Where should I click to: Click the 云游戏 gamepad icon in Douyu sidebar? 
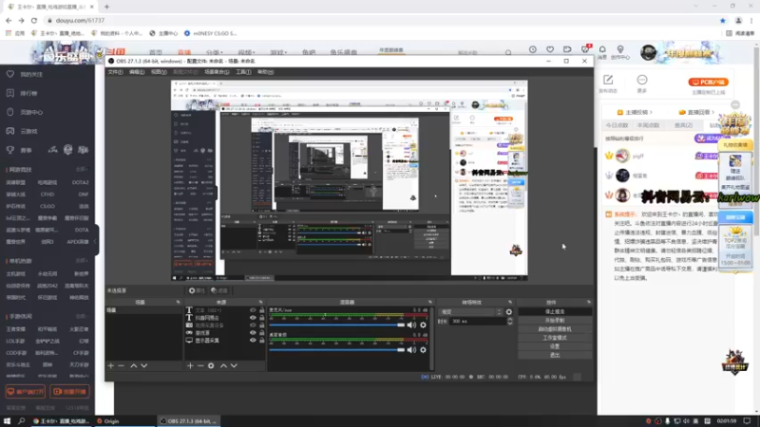coord(10,131)
